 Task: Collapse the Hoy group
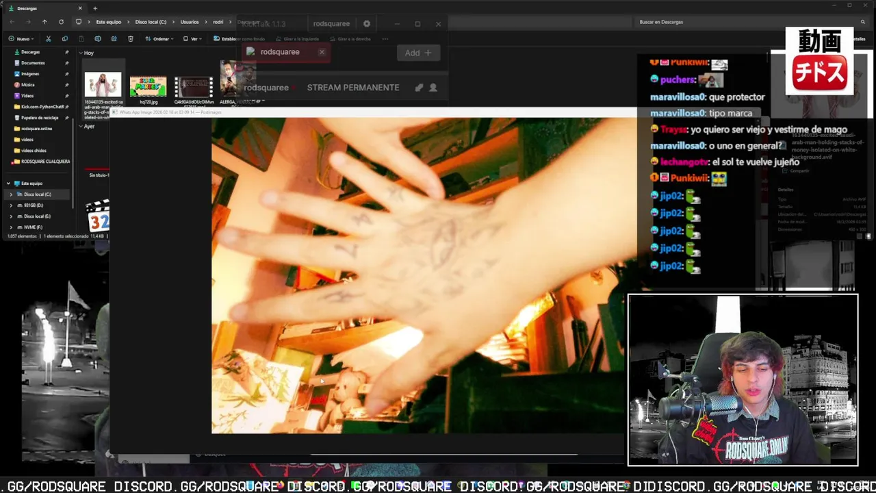(x=81, y=53)
